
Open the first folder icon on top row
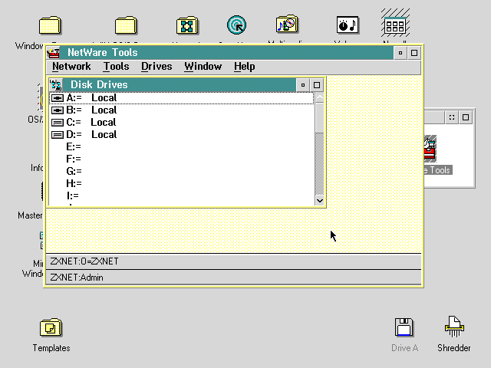pyautogui.click(x=50, y=25)
